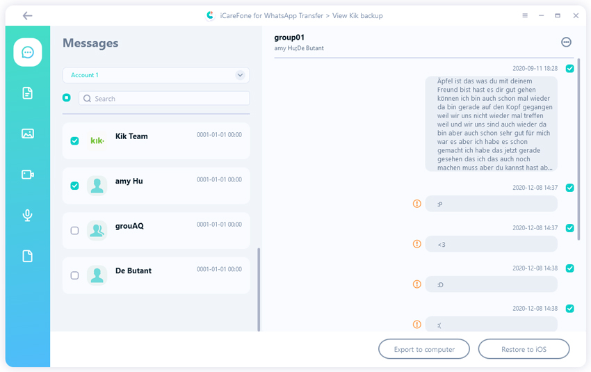
Task: Check the De Butant conversation checkbox
Action: (74, 275)
